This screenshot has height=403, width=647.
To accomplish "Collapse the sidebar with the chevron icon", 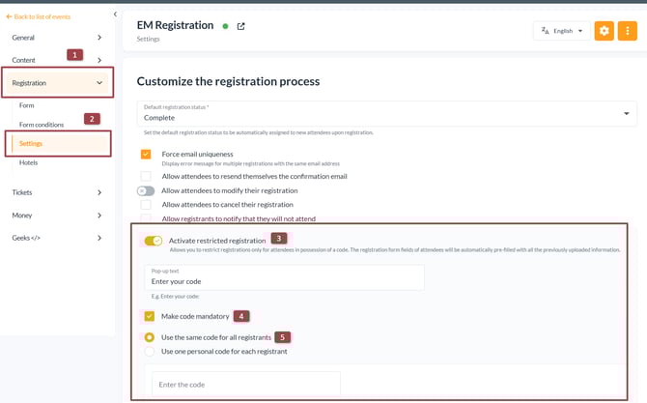I will coord(115,14).
